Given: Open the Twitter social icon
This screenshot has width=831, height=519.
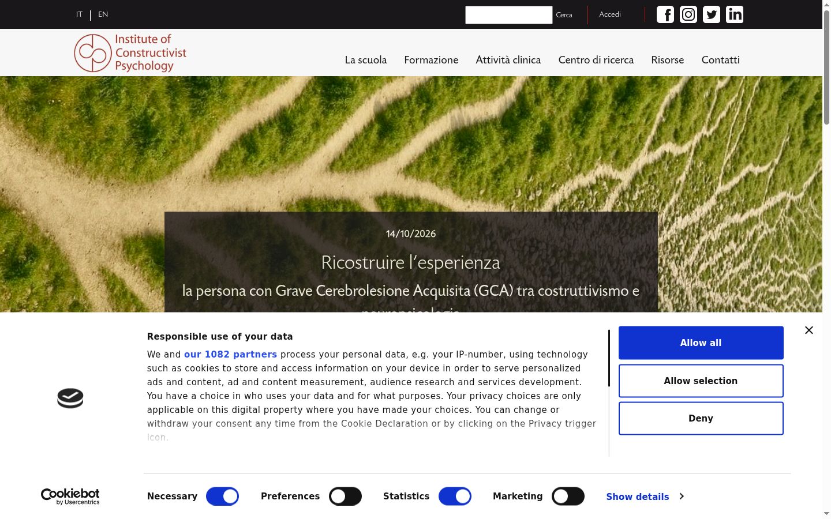Looking at the screenshot, I should pos(712,14).
